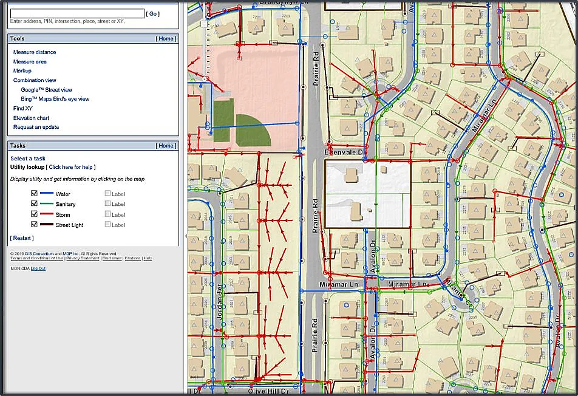Click the red Storm legend line swatch
This screenshot has width=578, height=396.
tap(47, 214)
